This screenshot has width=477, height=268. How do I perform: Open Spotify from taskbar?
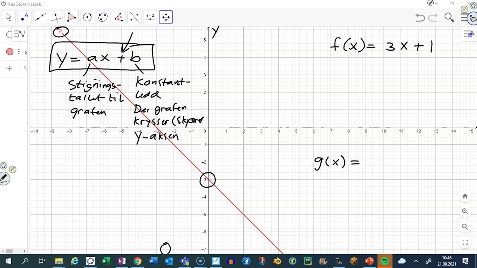[x=385, y=261]
